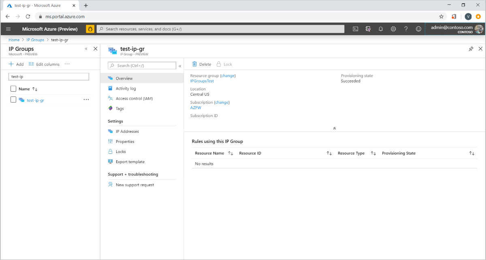Click the Central US location text

tap(200, 94)
